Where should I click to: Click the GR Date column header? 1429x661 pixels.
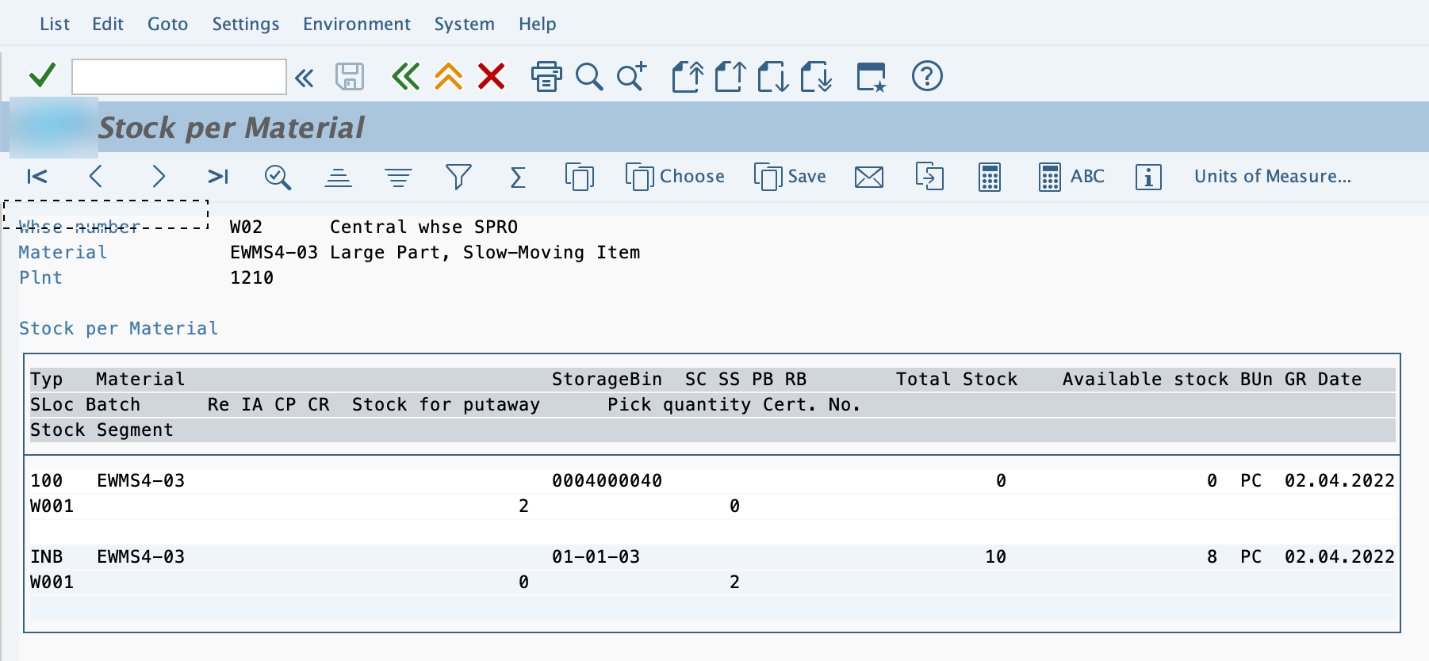pos(1323,379)
